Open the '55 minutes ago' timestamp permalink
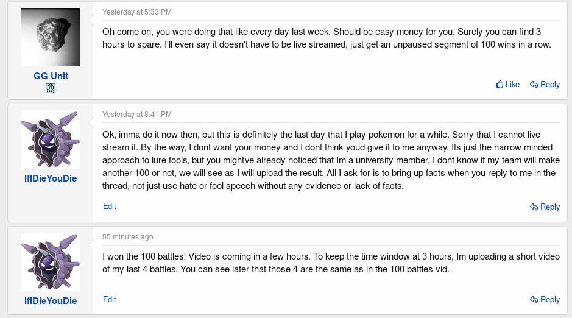 [x=128, y=237]
